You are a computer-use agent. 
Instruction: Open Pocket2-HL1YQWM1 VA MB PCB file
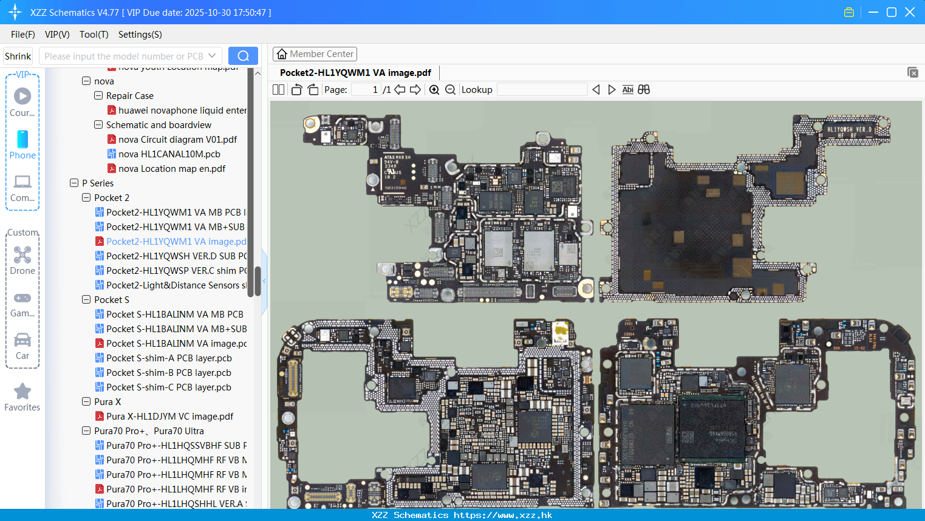click(171, 212)
